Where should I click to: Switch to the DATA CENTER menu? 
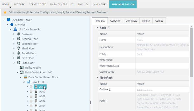coord(58,4)
